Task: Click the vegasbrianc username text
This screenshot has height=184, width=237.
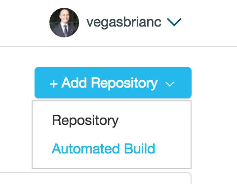Action: click(124, 22)
